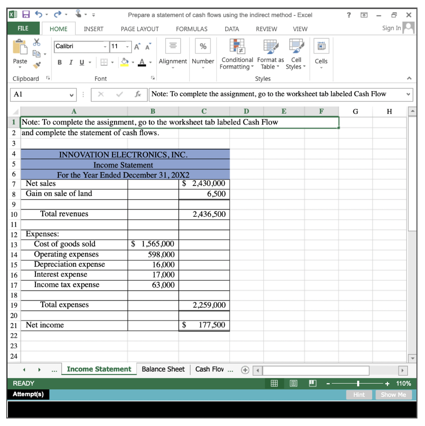This screenshot has width=425, height=426.
Task: Open the FORMULAS ribbon tab
Action: (x=192, y=29)
